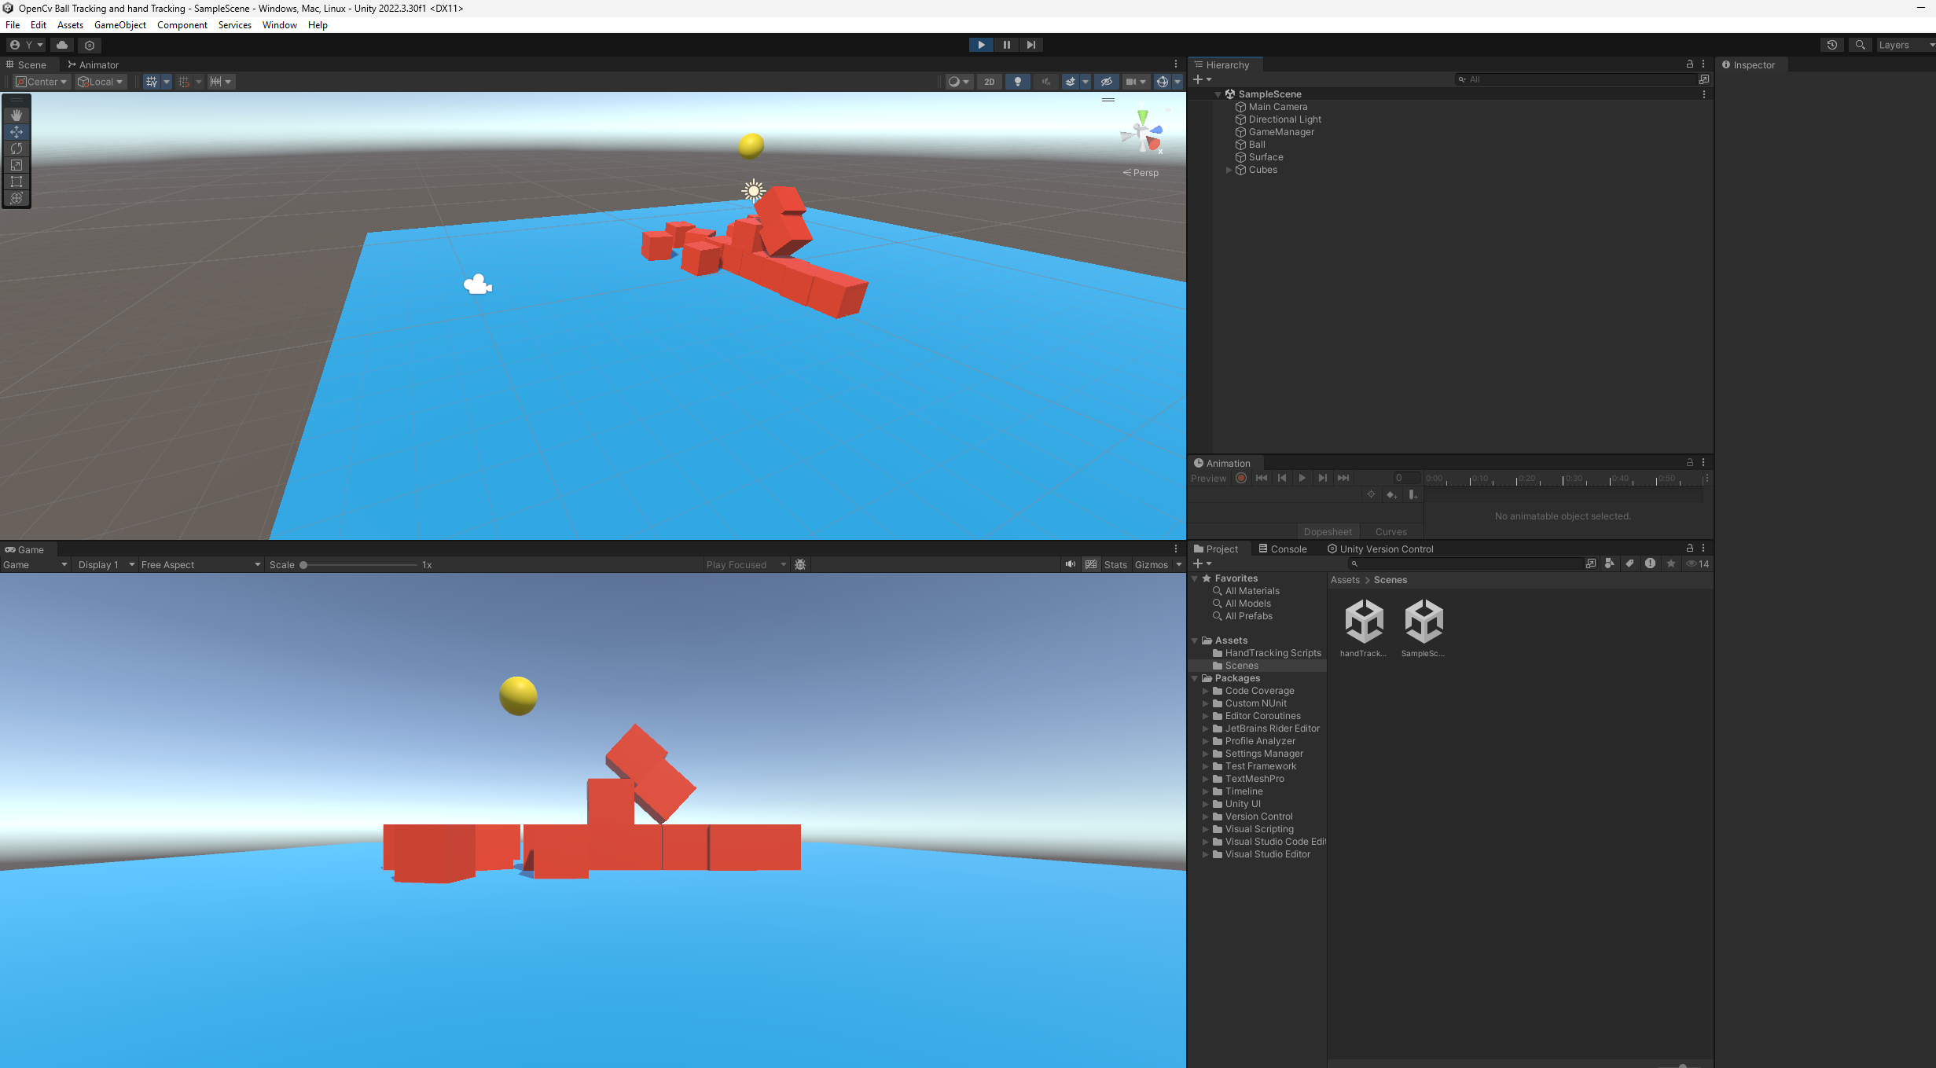Screen dimensions: 1936x1068
Task: Switch to the Console tab
Action: pyautogui.click(x=1283, y=549)
